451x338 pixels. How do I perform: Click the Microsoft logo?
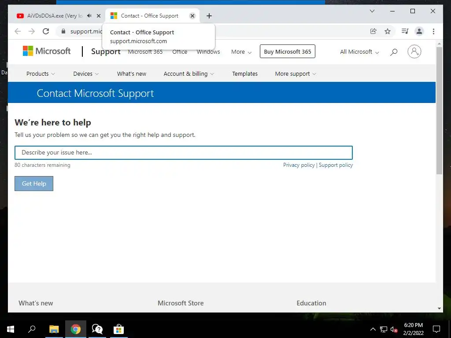(47, 51)
